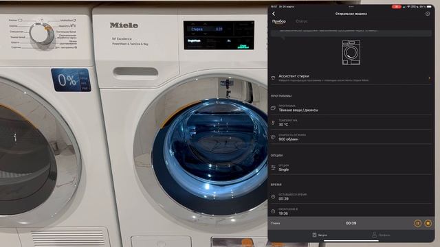Viewport: 440px width, 247px height.
Task: Click the temperature thermometer icon
Action: 273,123
